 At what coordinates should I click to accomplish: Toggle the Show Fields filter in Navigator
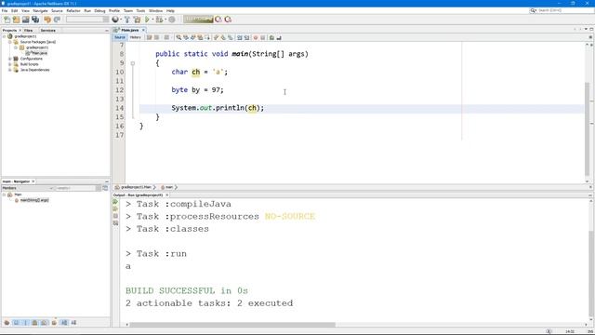tap(16, 323)
